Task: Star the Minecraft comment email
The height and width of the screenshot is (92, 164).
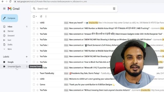Action: tap(37, 68)
